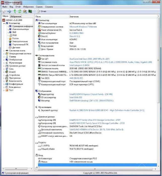Image resolution: width=162 pixels, height=176 pixels.
Task: Click the Конфигурация icon in sidebar tree
Action: (x=7, y=84)
